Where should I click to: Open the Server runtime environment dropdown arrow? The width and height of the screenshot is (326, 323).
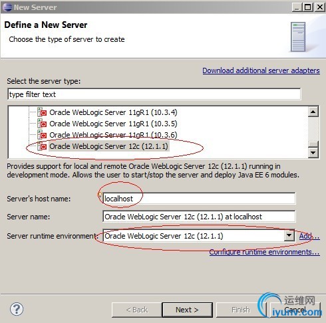click(x=289, y=235)
